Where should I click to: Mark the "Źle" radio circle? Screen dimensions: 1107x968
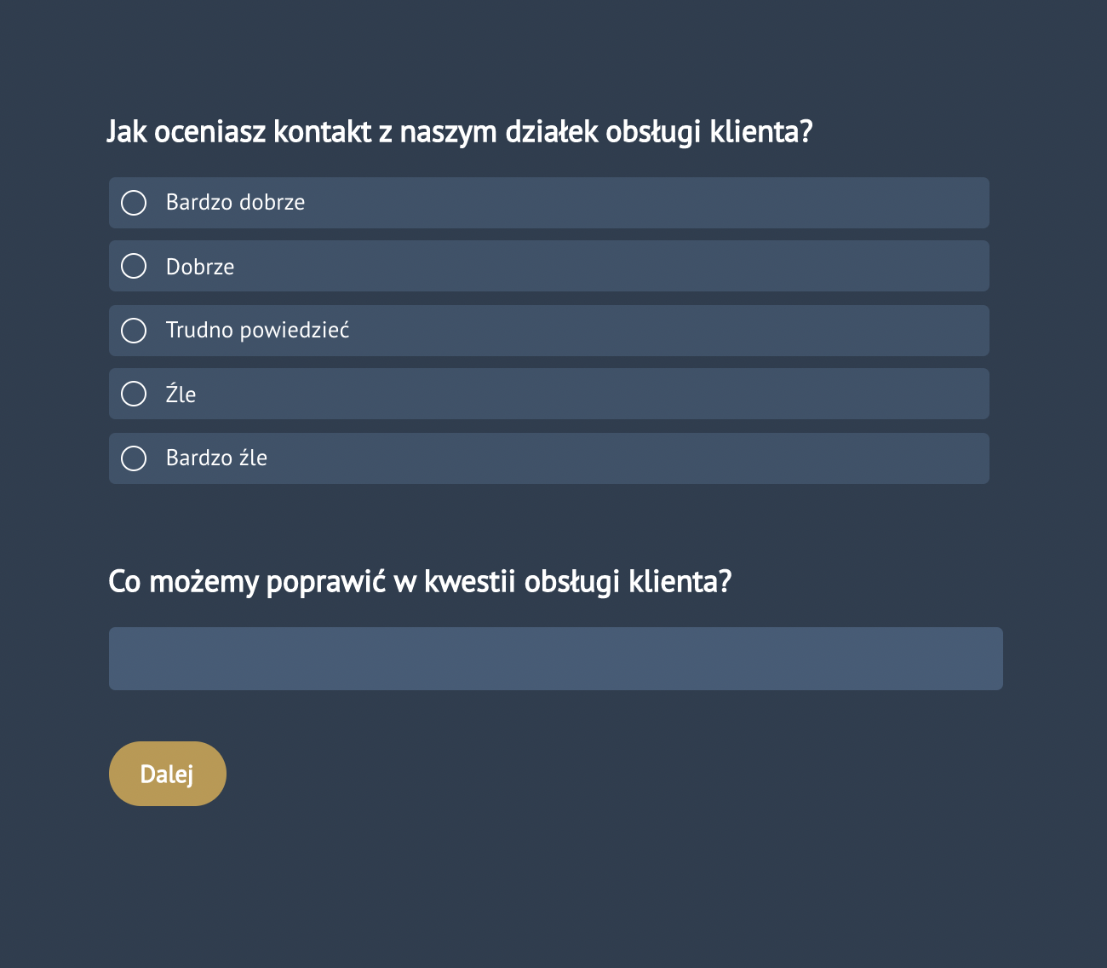(134, 394)
